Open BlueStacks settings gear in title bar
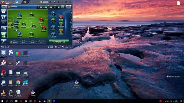Image resolution: width=184 pixels, height=103 pixels. pos(58,2)
